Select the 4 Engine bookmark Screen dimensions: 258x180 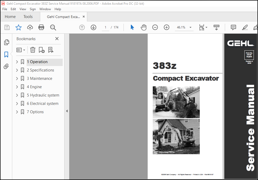(34, 87)
